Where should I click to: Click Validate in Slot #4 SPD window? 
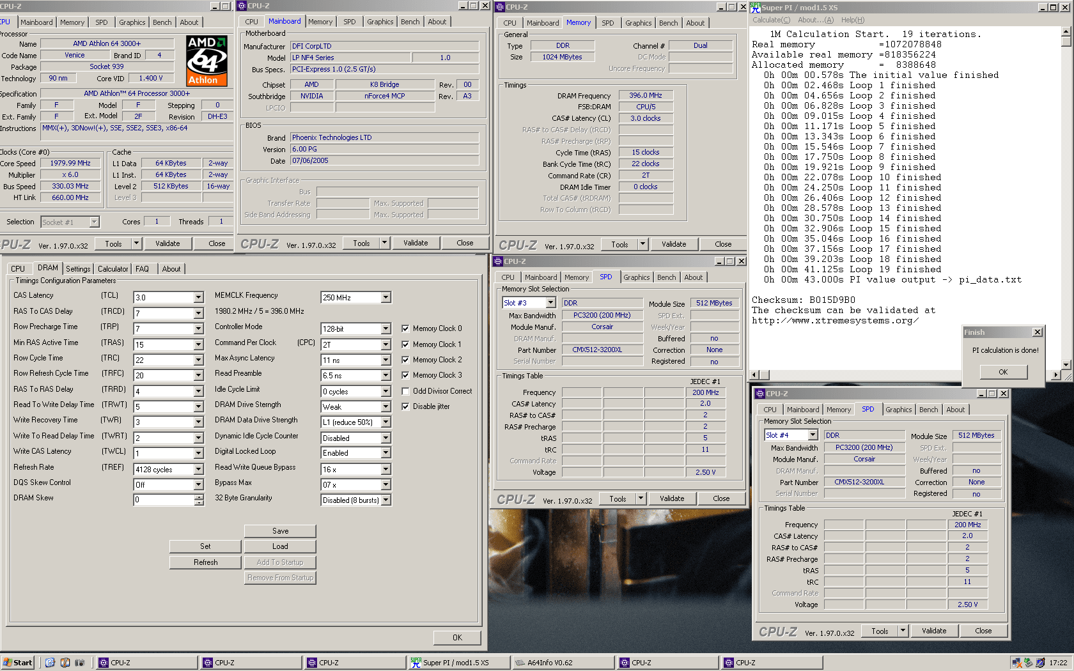[x=934, y=631]
